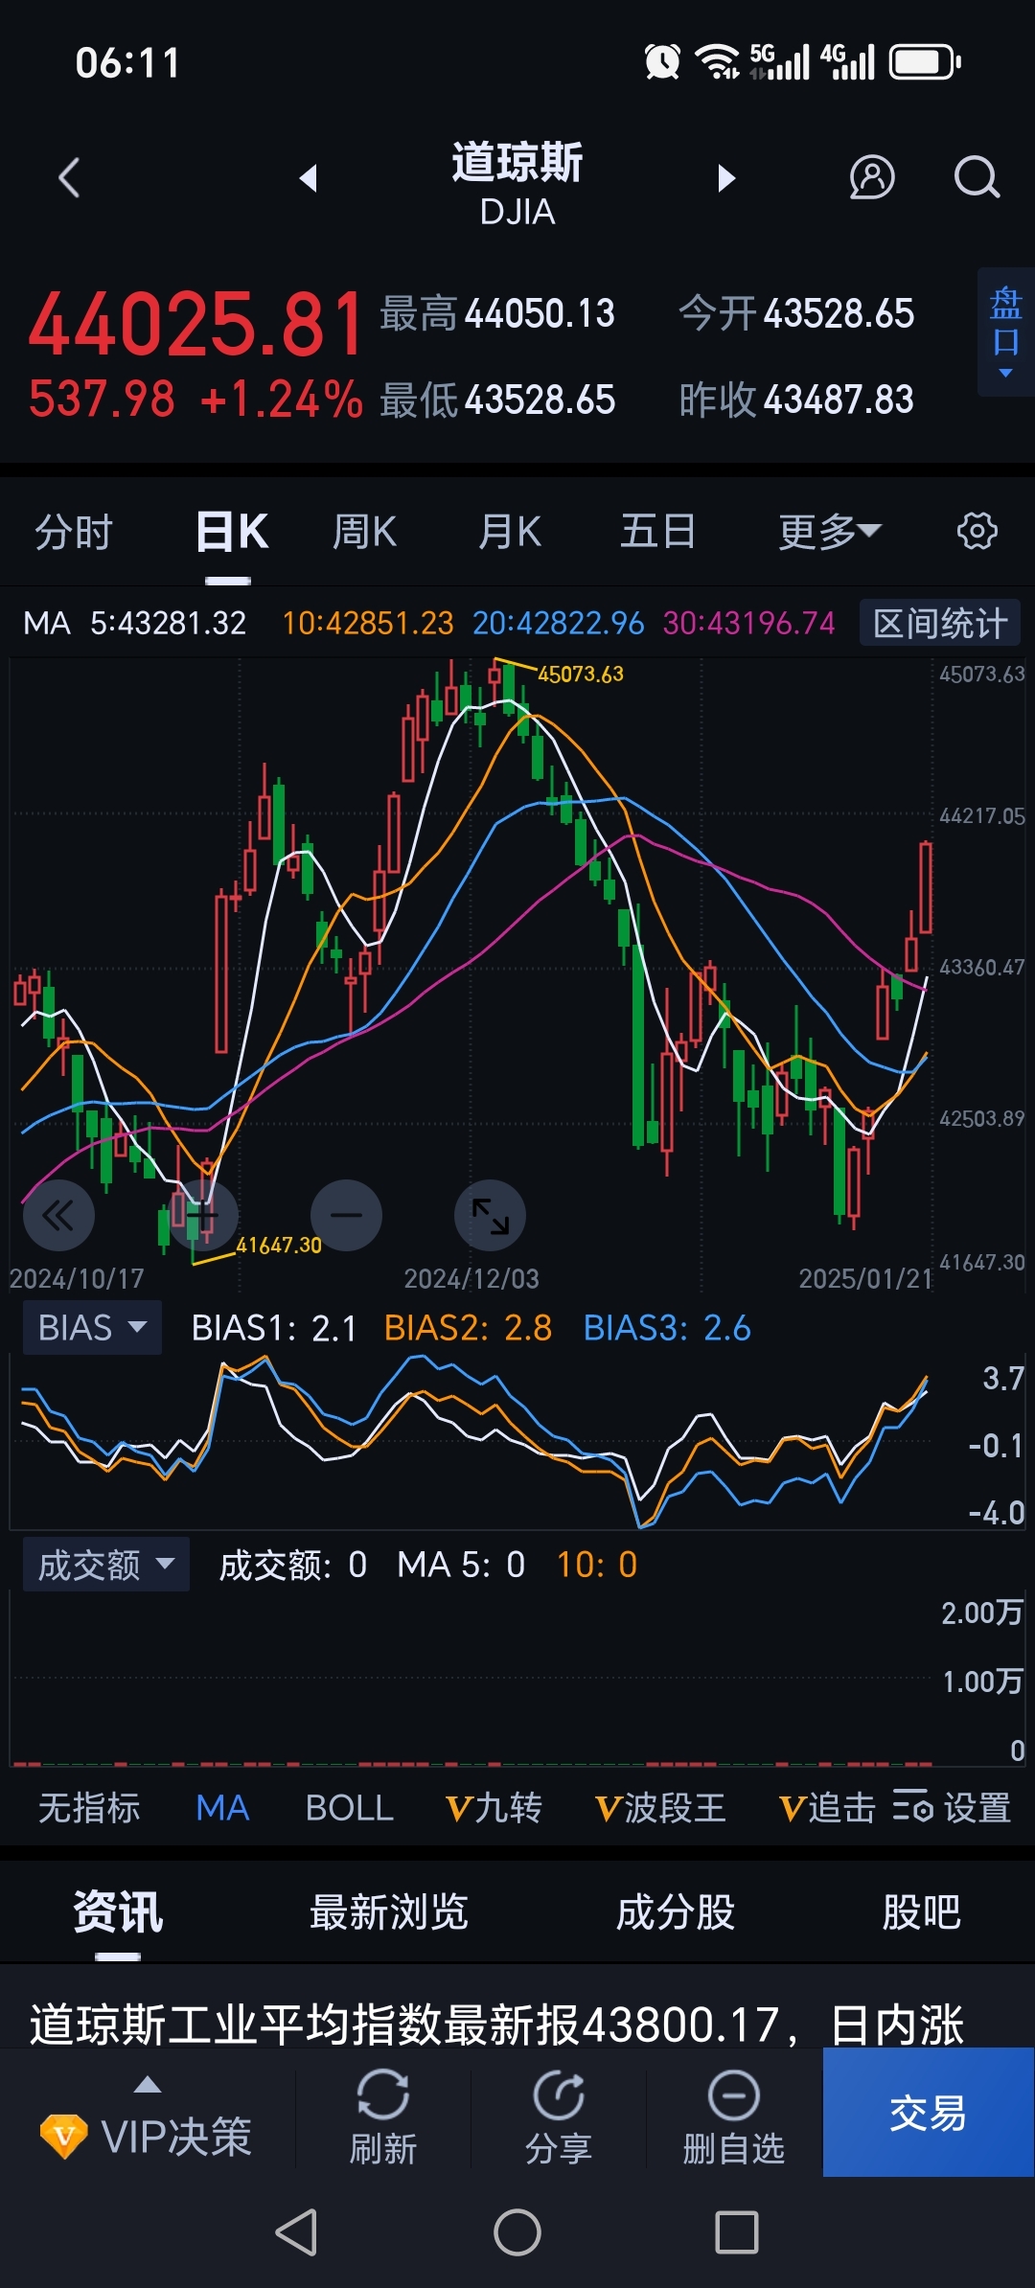Image resolution: width=1035 pixels, height=2288 pixels.
Task: Open the BIAS indicator dropdown
Action: 92,1328
